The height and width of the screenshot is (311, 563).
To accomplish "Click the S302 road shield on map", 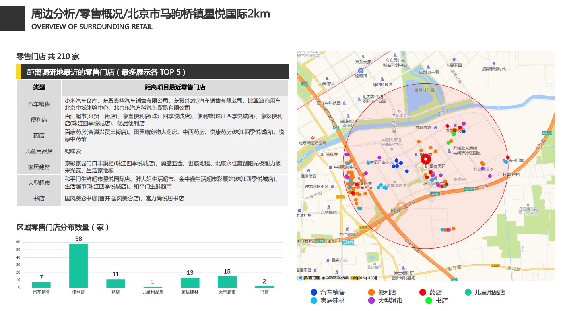I will (340, 197).
